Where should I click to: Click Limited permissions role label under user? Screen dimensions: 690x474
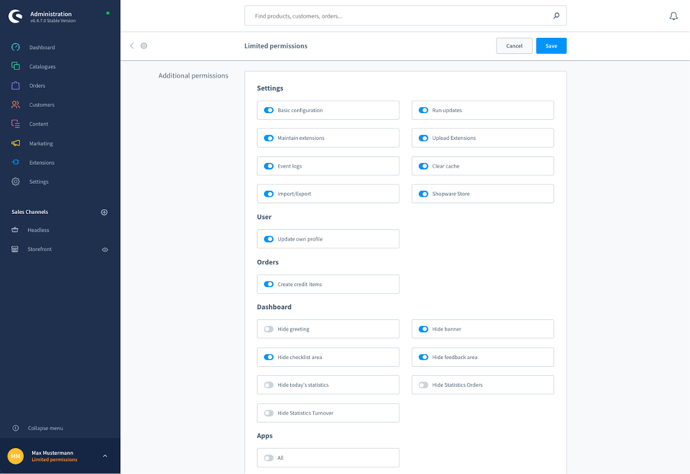pos(54,460)
